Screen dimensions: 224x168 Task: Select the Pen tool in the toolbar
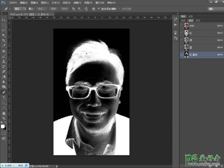(x=3, y=93)
